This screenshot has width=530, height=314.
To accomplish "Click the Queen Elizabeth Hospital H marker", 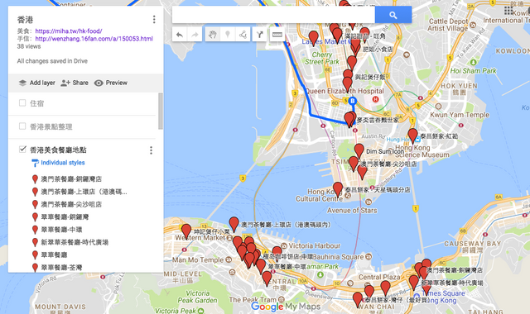I will tap(375, 99).
